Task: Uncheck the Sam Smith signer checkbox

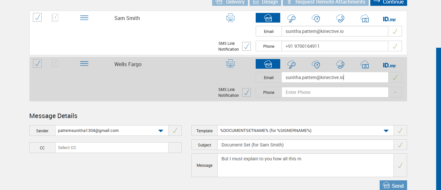Action: tap(37, 17)
